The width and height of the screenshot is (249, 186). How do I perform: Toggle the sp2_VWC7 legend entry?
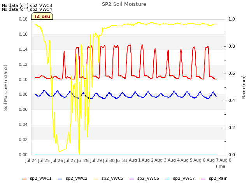pyautogui.click(x=180, y=178)
